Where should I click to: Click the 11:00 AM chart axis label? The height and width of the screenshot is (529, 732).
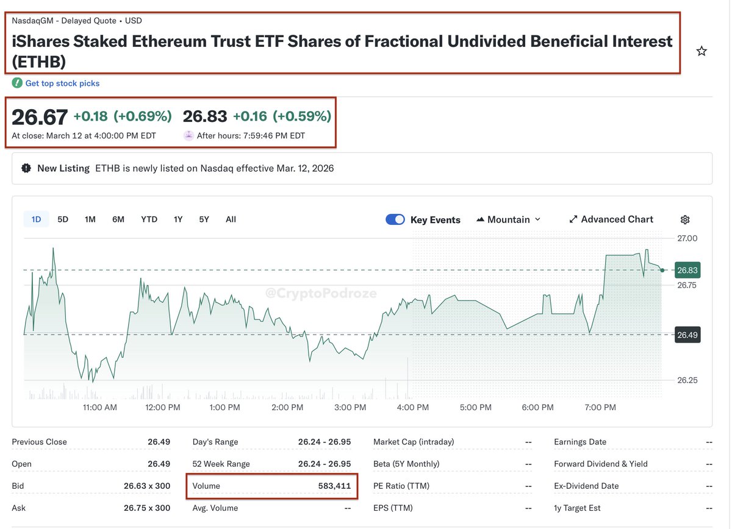click(99, 407)
